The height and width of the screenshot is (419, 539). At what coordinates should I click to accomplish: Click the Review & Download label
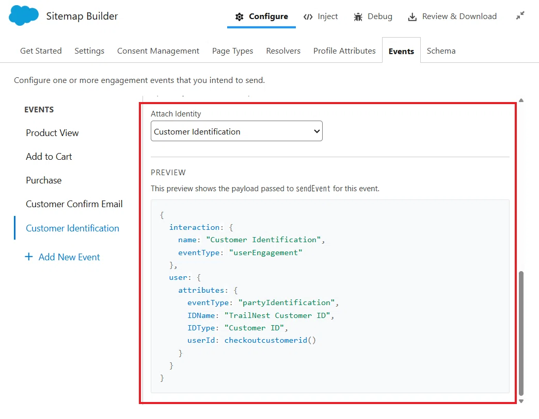[x=459, y=16]
